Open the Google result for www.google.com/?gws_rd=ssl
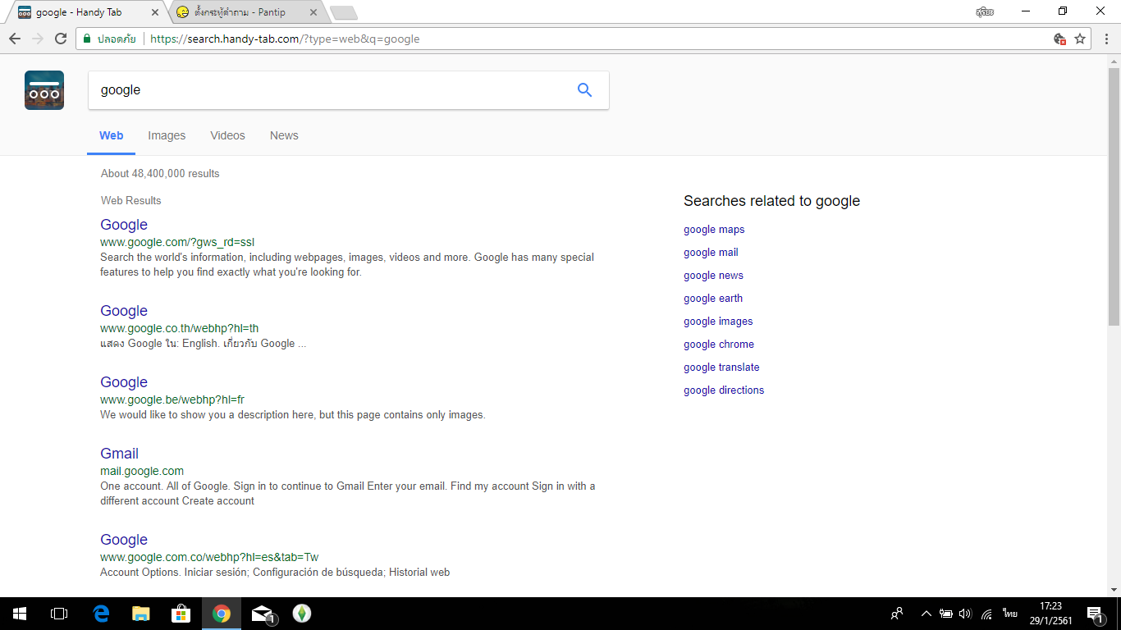1121x630 pixels. [124, 225]
